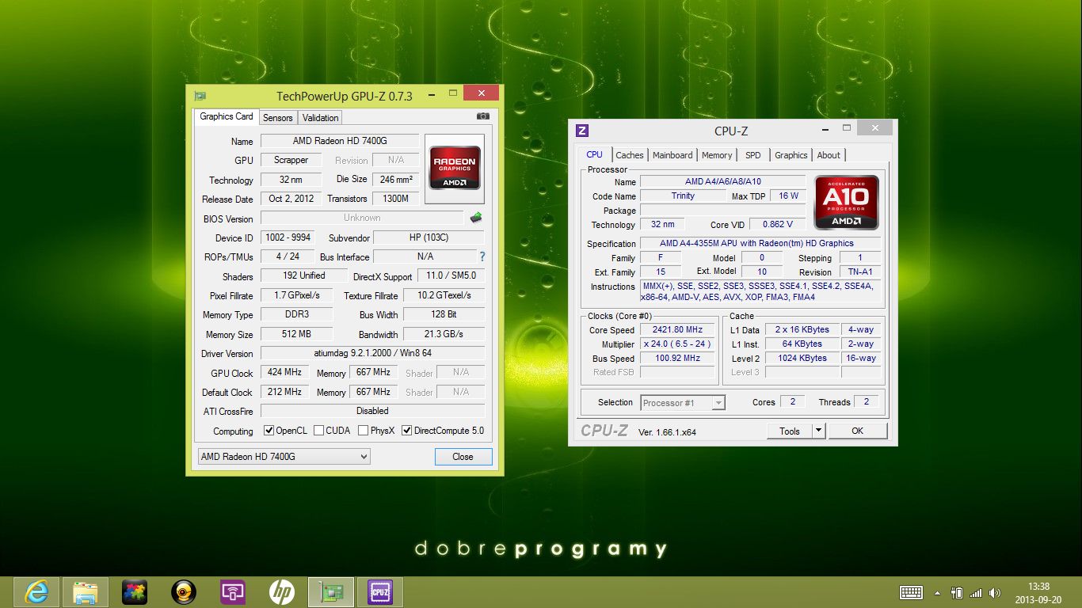The height and width of the screenshot is (608, 1082).
Task: Save the BIOS using the green chip icon
Action: pyautogui.click(x=476, y=218)
